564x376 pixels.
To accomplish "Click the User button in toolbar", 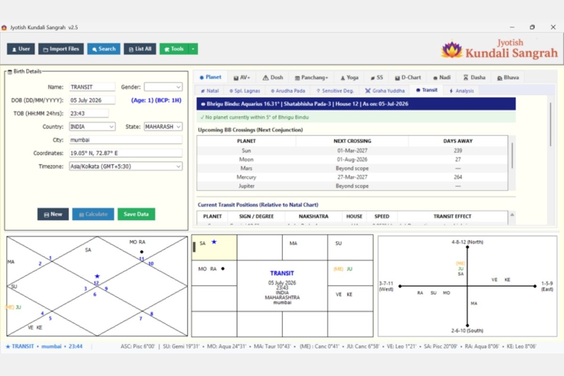I will pyautogui.click(x=21, y=49).
